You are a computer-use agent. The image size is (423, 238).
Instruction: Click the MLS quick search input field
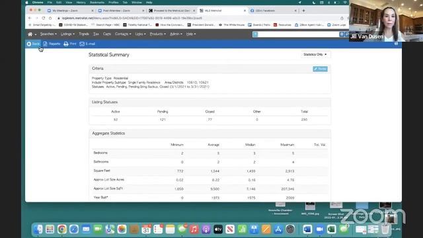pos(298,34)
